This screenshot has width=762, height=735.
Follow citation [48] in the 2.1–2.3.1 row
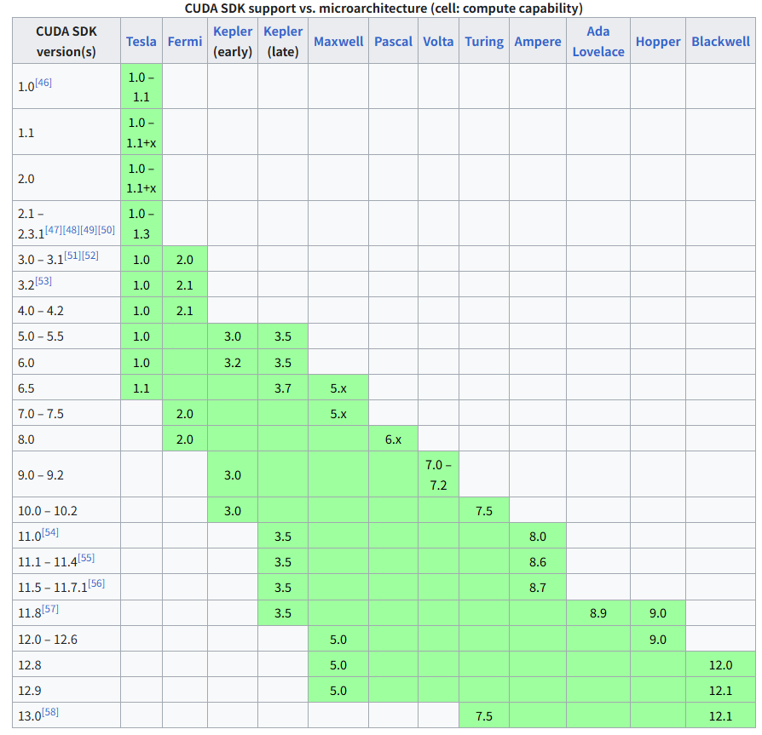[71, 230]
